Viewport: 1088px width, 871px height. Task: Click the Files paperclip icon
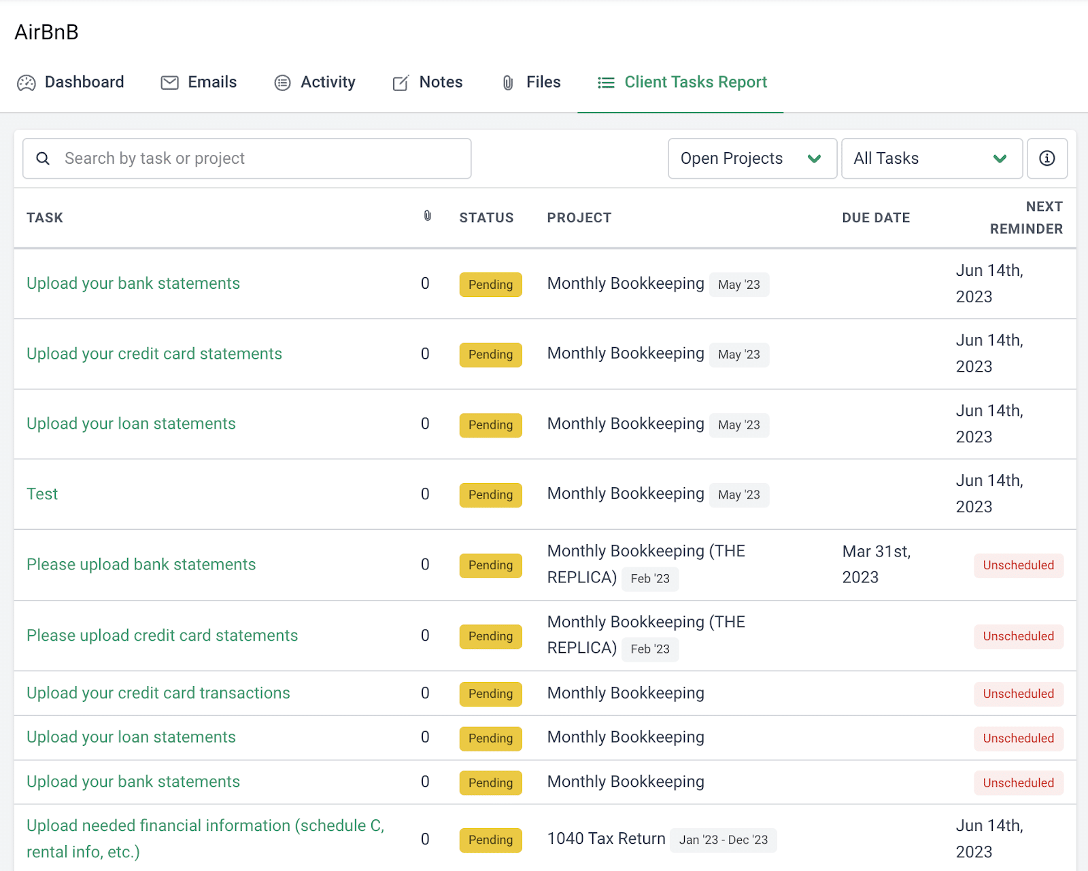(508, 83)
